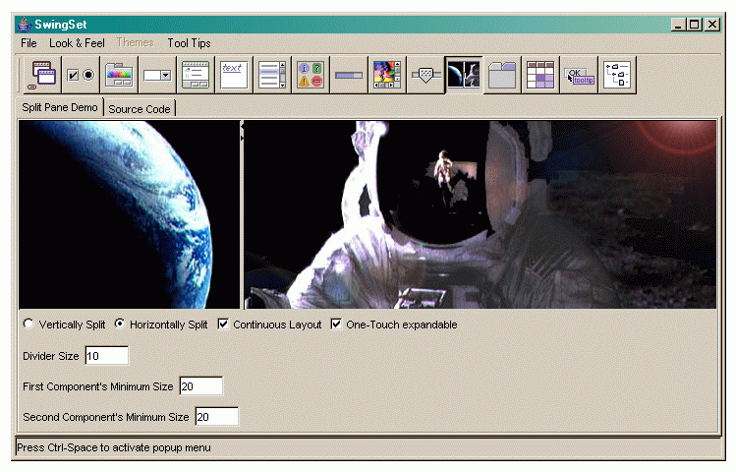Open the ComboBox demo
The width and height of the screenshot is (736, 472).
point(157,75)
